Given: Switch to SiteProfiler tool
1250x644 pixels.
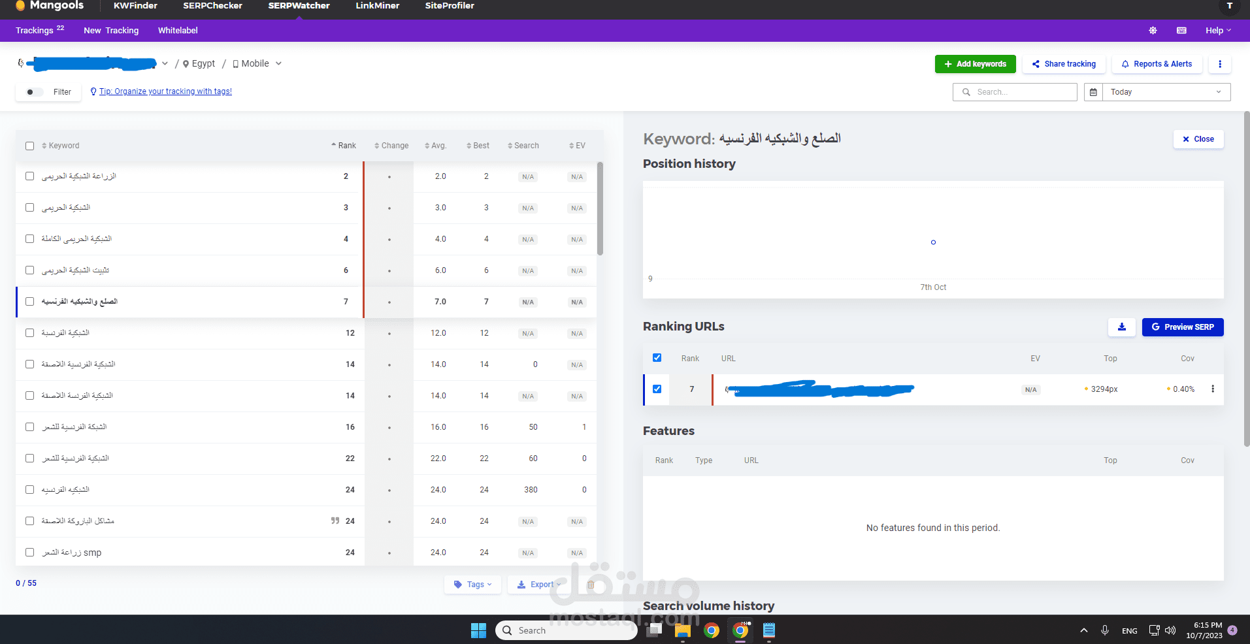Looking at the screenshot, I should point(450,6).
